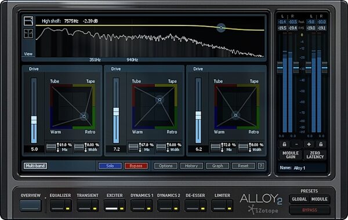The height and width of the screenshot is (220, 348).
Task: Toggle the Transient module power LED
Action: pyautogui.click(x=95, y=208)
